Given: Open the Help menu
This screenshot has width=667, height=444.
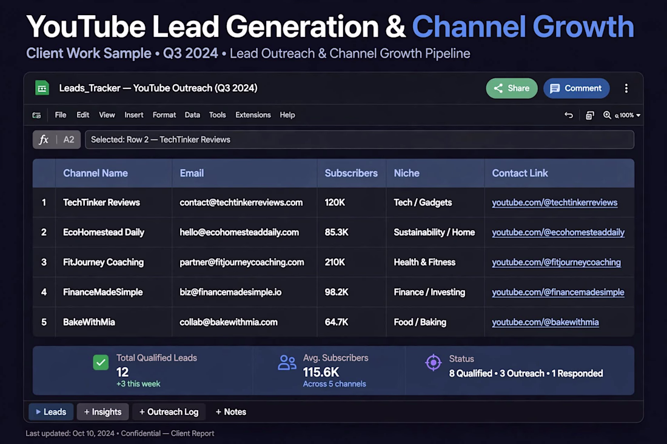Looking at the screenshot, I should [x=287, y=115].
